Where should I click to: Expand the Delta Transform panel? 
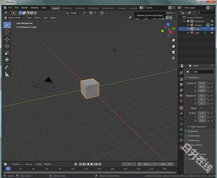click(x=198, y=126)
